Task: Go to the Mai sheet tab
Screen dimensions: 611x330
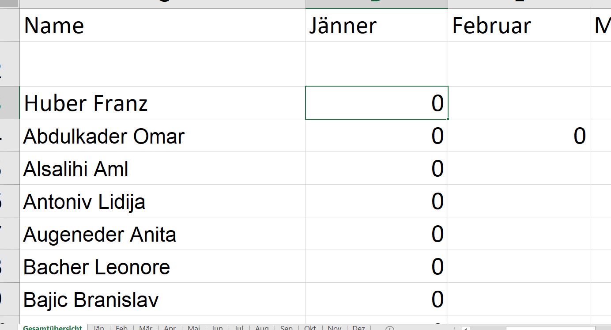Action: (194, 328)
